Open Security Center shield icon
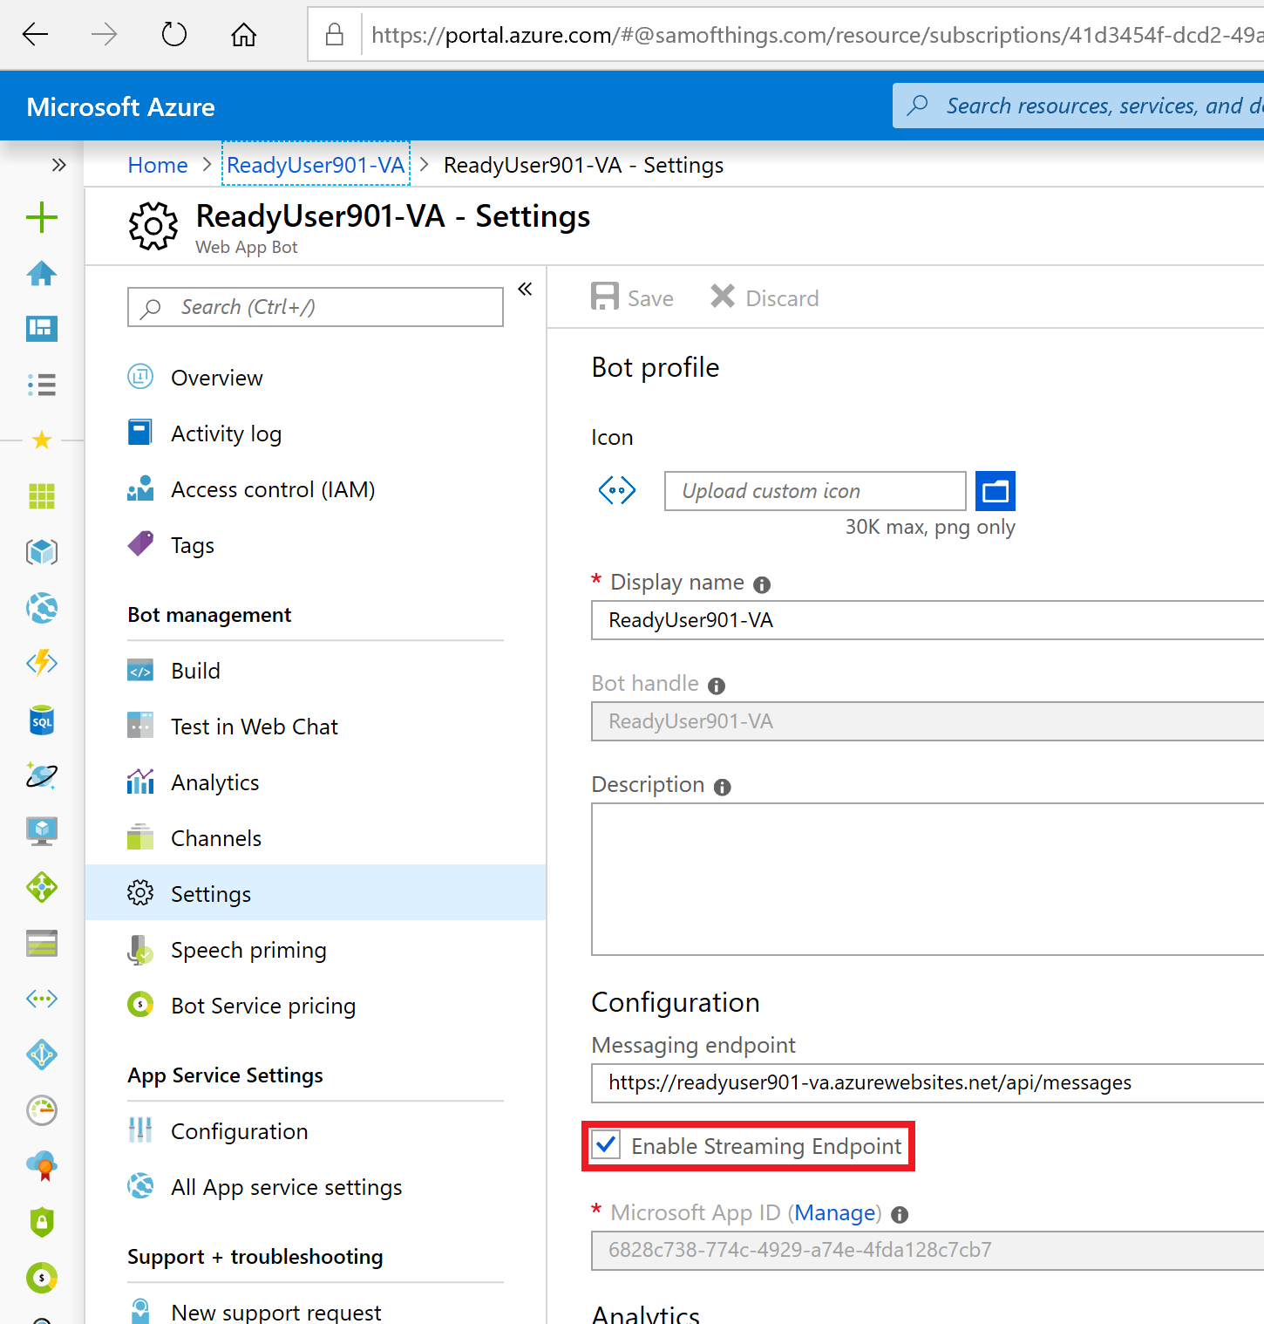This screenshot has width=1264, height=1324. pyautogui.click(x=42, y=1222)
